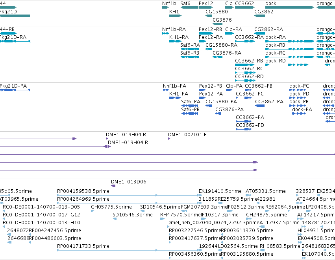This screenshot has width=335, height=260.
Task: Click the KH1 gene glyph
Action: pyautogui.click(x=176, y=16)
